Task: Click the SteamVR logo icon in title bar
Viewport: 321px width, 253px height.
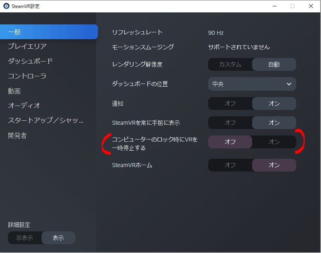Action: (x=6, y=6)
